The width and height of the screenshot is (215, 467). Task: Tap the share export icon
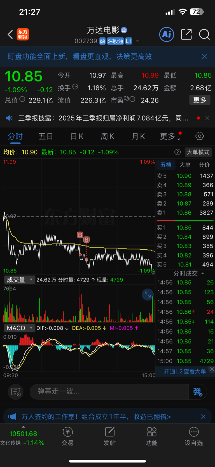186,34
